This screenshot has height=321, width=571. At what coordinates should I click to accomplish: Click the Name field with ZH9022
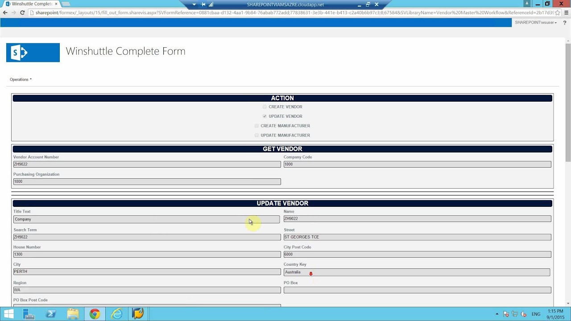417,218
